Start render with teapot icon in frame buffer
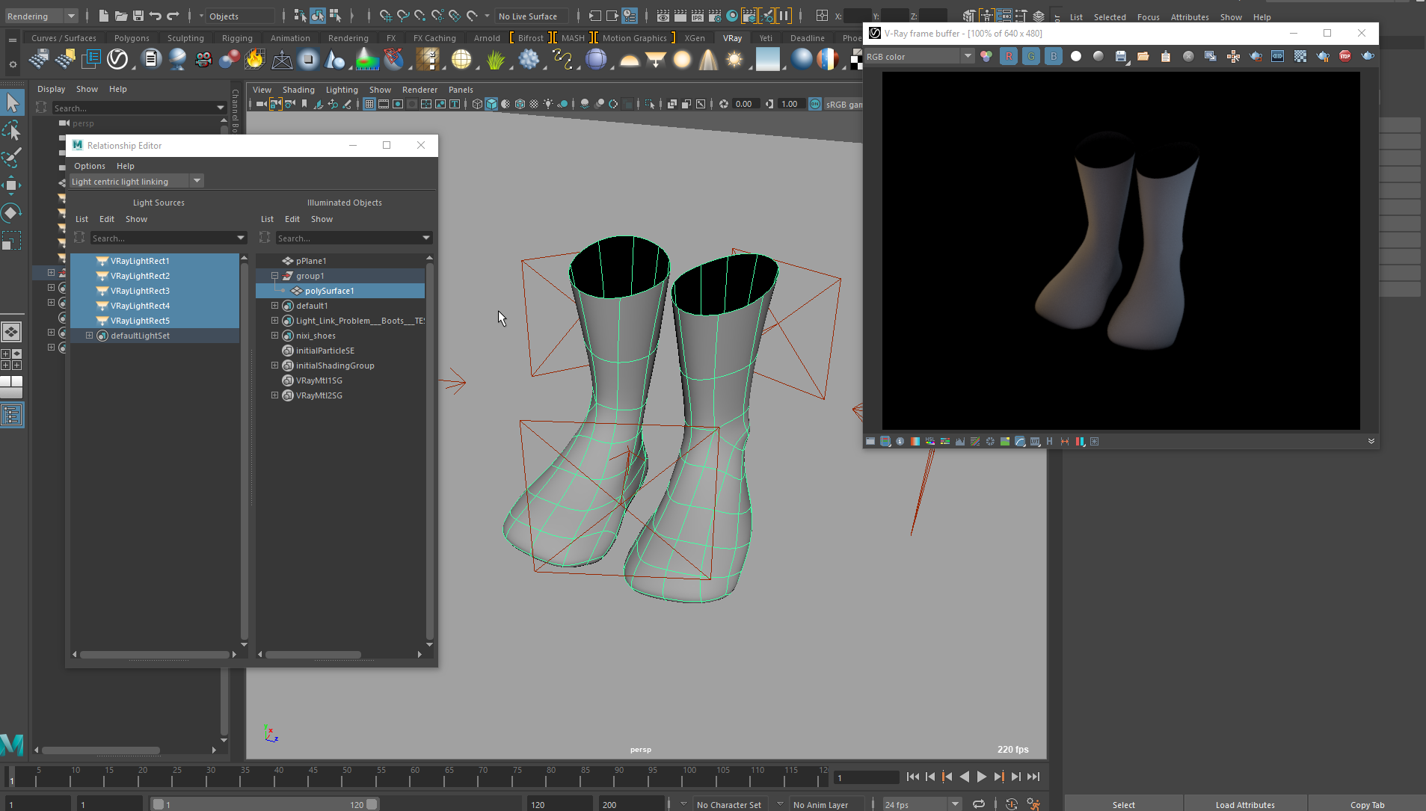The width and height of the screenshot is (1426, 811). point(1367,56)
